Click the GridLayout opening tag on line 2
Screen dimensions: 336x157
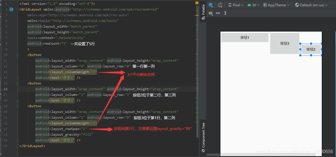pyautogui.click(x=30, y=9)
